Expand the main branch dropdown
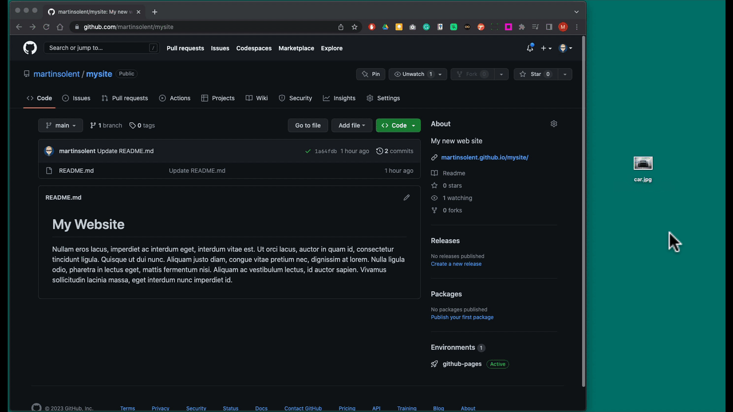 (x=61, y=125)
